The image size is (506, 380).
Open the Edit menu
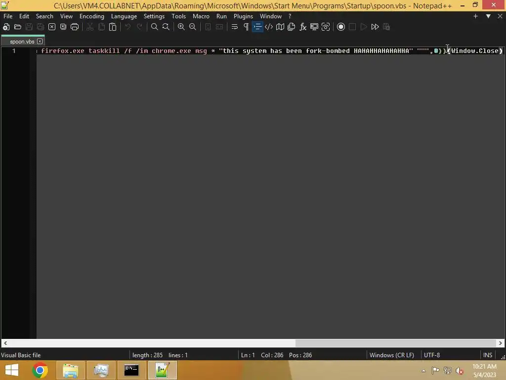(24, 16)
